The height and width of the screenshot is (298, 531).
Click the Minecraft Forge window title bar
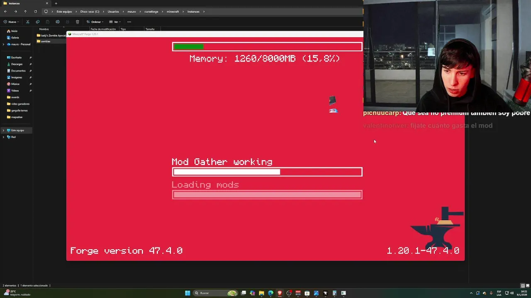tap(214, 34)
